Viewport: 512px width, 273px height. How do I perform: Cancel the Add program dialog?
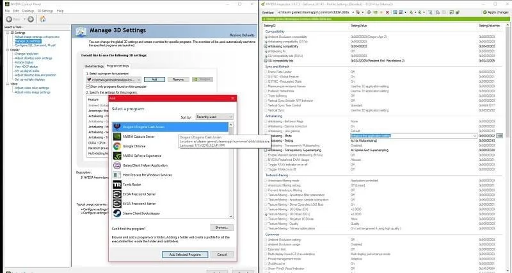tap(222, 254)
